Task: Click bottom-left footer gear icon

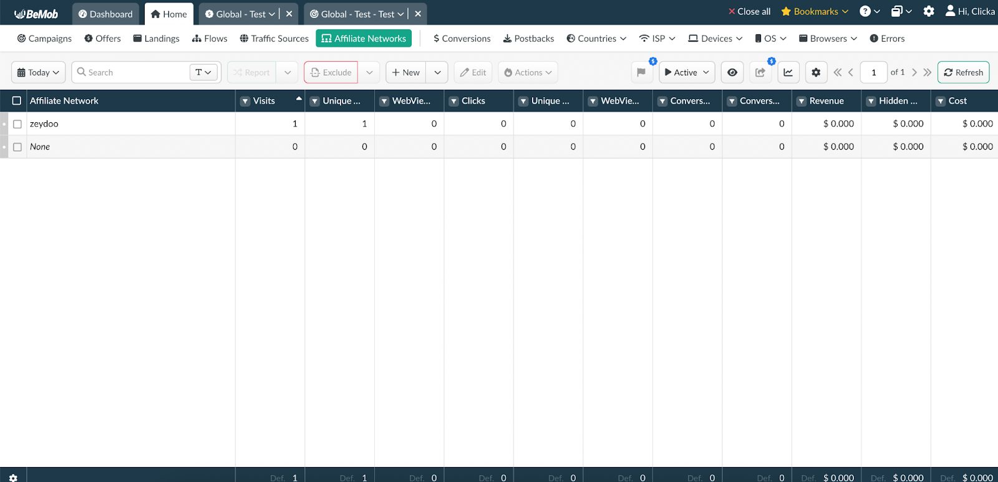Action: [x=13, y=478]
